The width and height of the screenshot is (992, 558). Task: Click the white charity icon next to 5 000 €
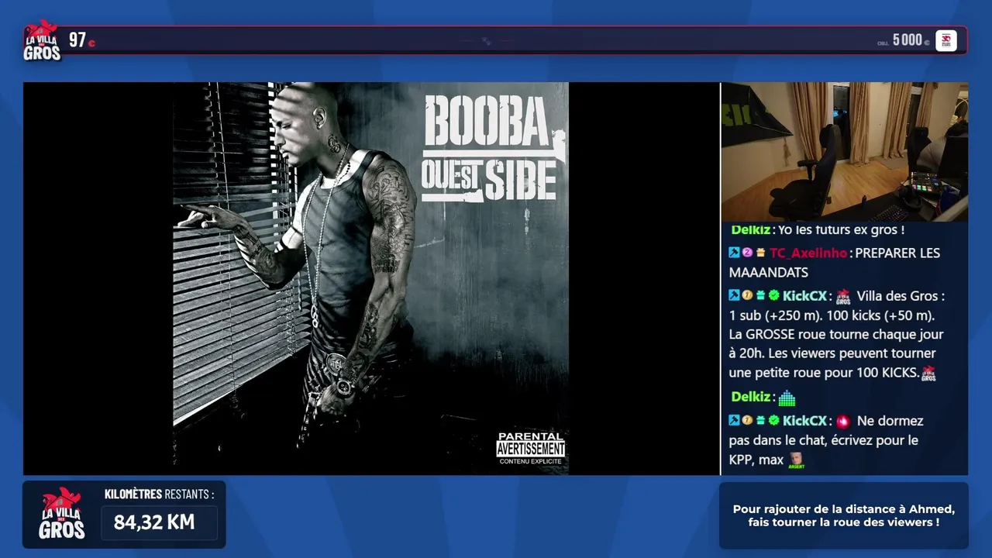click(945, 40)
